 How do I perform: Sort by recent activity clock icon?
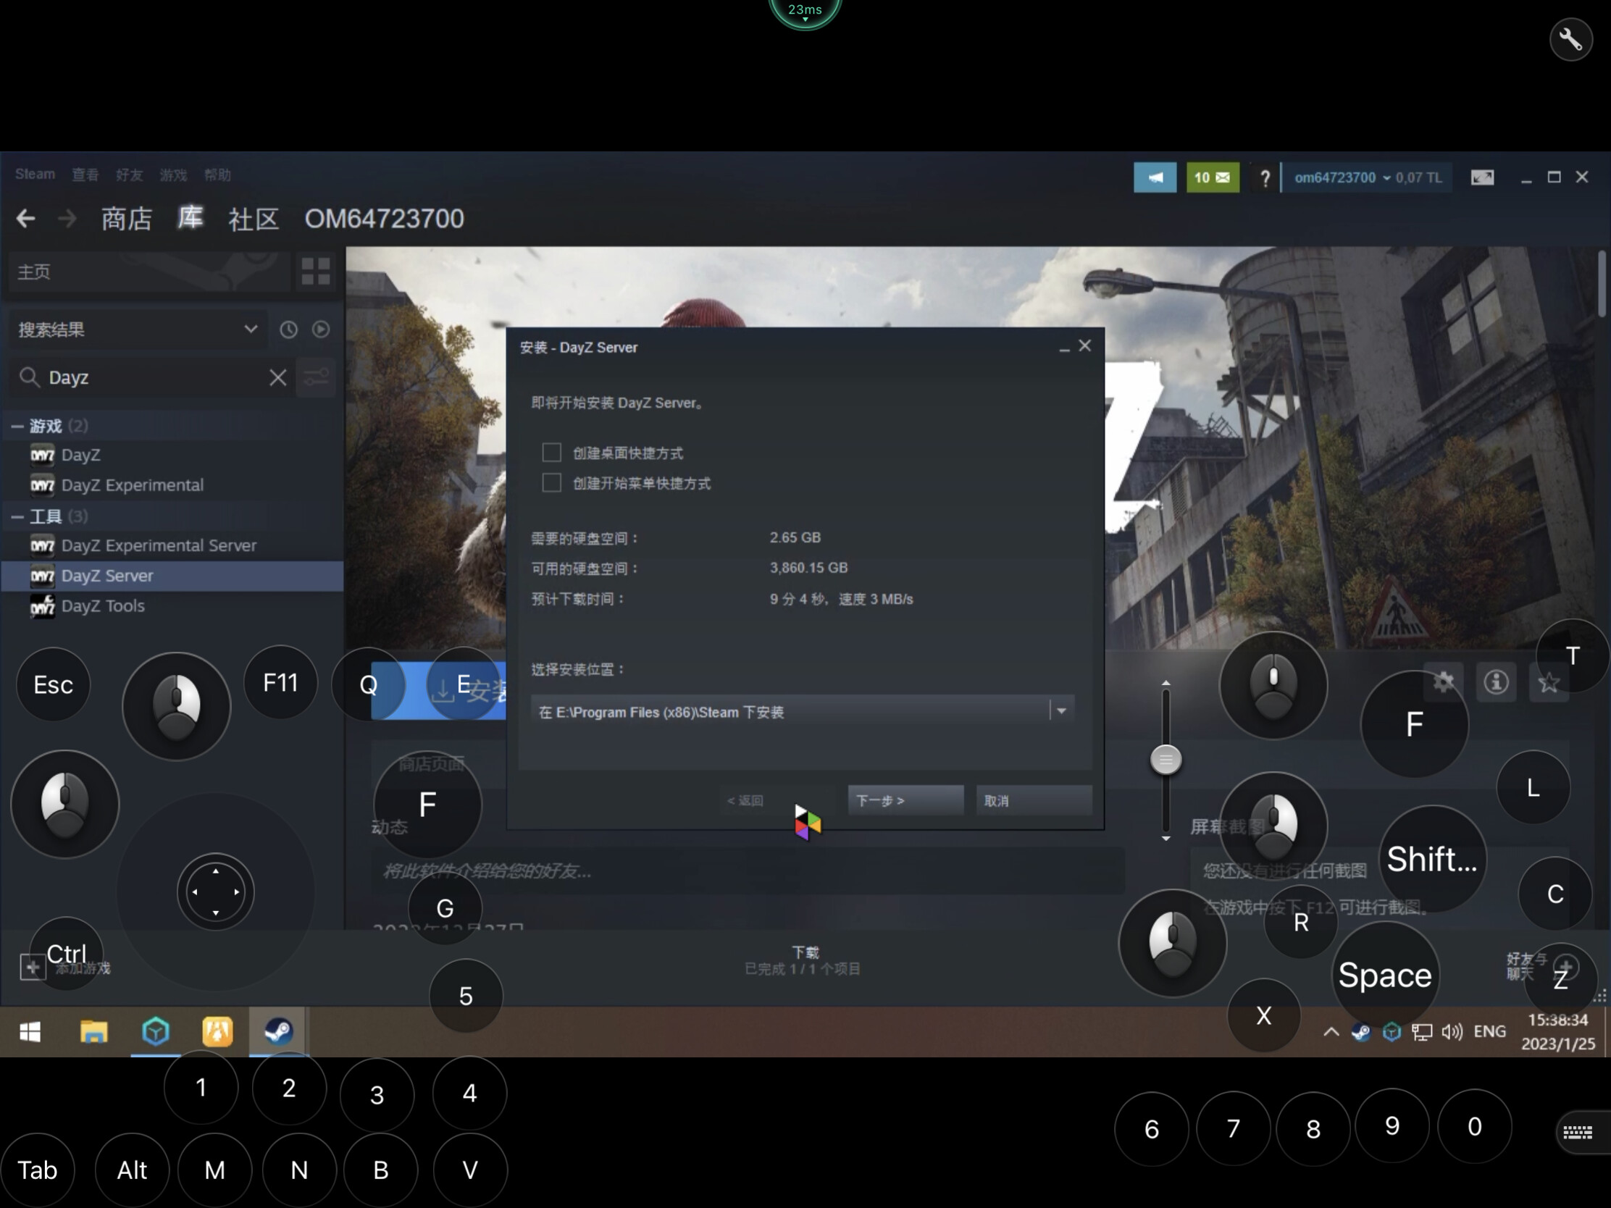pos(288,330)
